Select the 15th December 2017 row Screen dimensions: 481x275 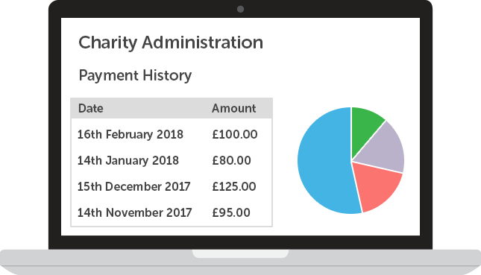[172, 187]
